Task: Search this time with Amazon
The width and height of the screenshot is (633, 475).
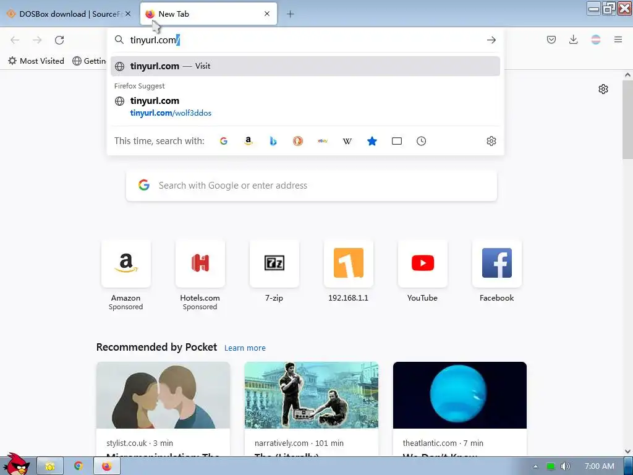Action: coord(249,141)
